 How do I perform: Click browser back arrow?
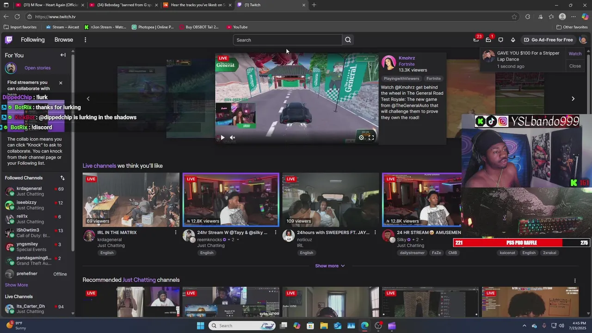tap(6, 17)
